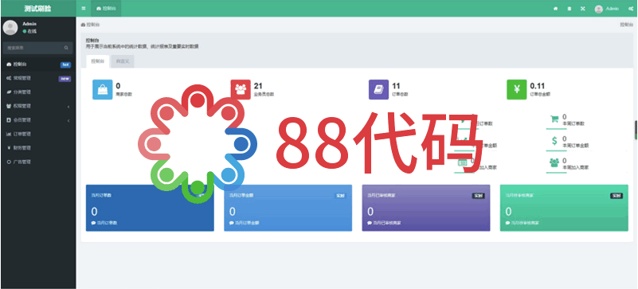The height and width of the screenshot is (289, 638).
Task: Click the purple new badge beside 常规管理
Action: tap(65, 79)
